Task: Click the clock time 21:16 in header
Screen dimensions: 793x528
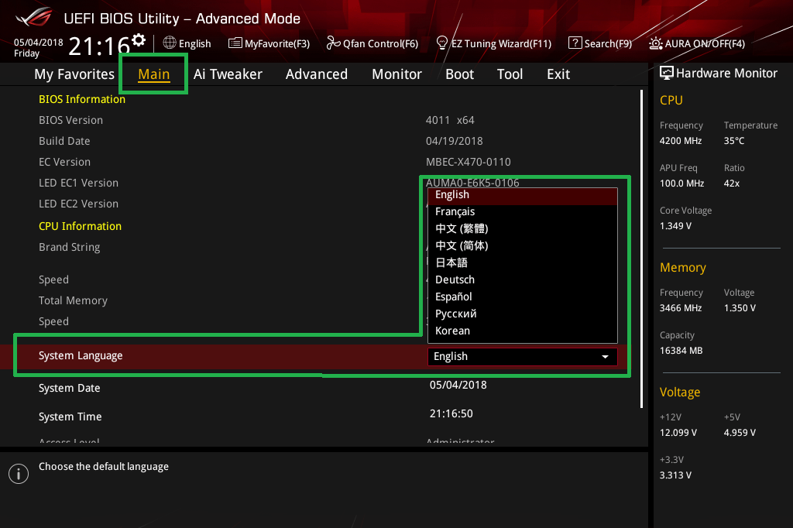Action: tap(100, 46)
